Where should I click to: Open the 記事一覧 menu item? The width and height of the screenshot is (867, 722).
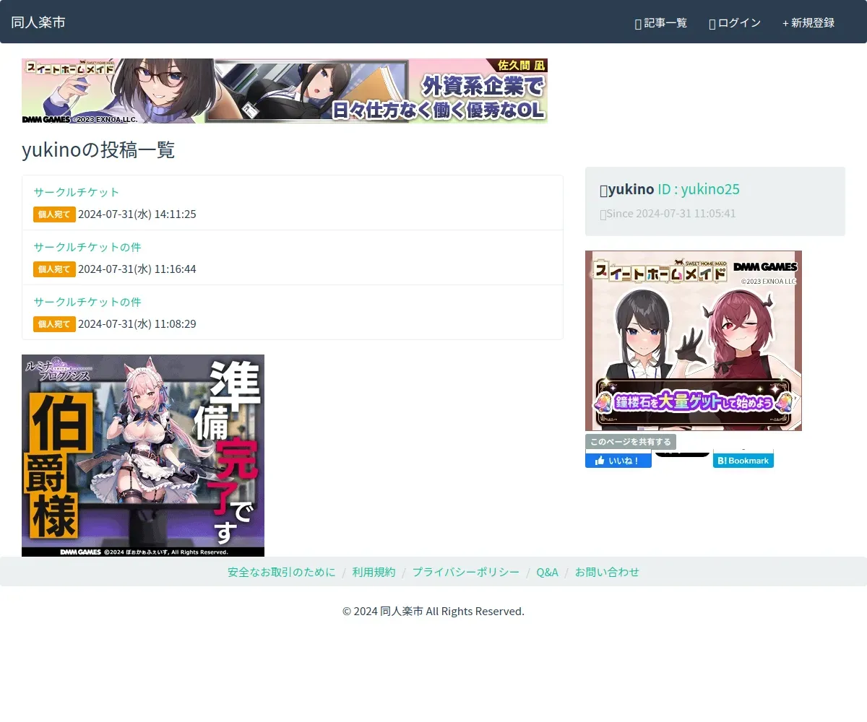pos(660,23)
